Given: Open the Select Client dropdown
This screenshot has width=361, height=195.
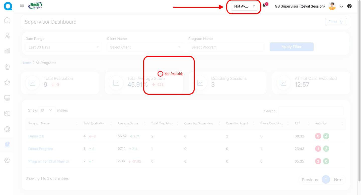Looking at the screenshot, I should tap(145, 47).
